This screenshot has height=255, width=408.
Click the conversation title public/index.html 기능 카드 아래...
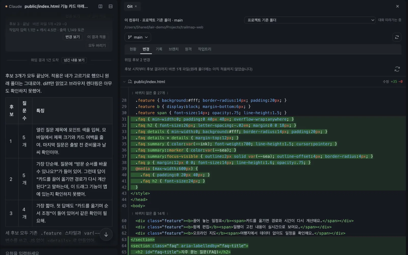point(56,6)
